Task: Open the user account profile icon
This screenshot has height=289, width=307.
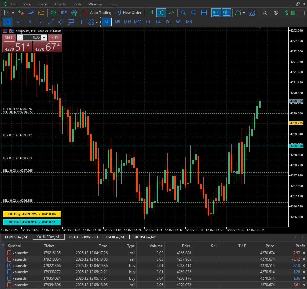Action: click(276, 13)
